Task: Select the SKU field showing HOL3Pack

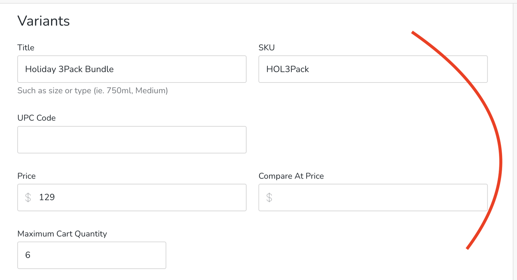Action: pos(373,69)
